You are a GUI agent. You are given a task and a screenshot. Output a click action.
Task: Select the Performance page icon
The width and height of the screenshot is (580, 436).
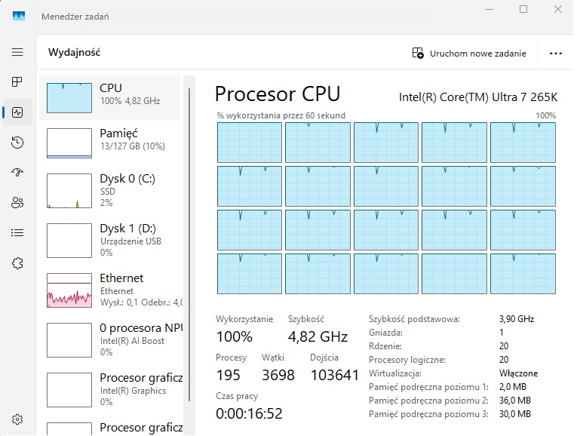pos(17,112)
